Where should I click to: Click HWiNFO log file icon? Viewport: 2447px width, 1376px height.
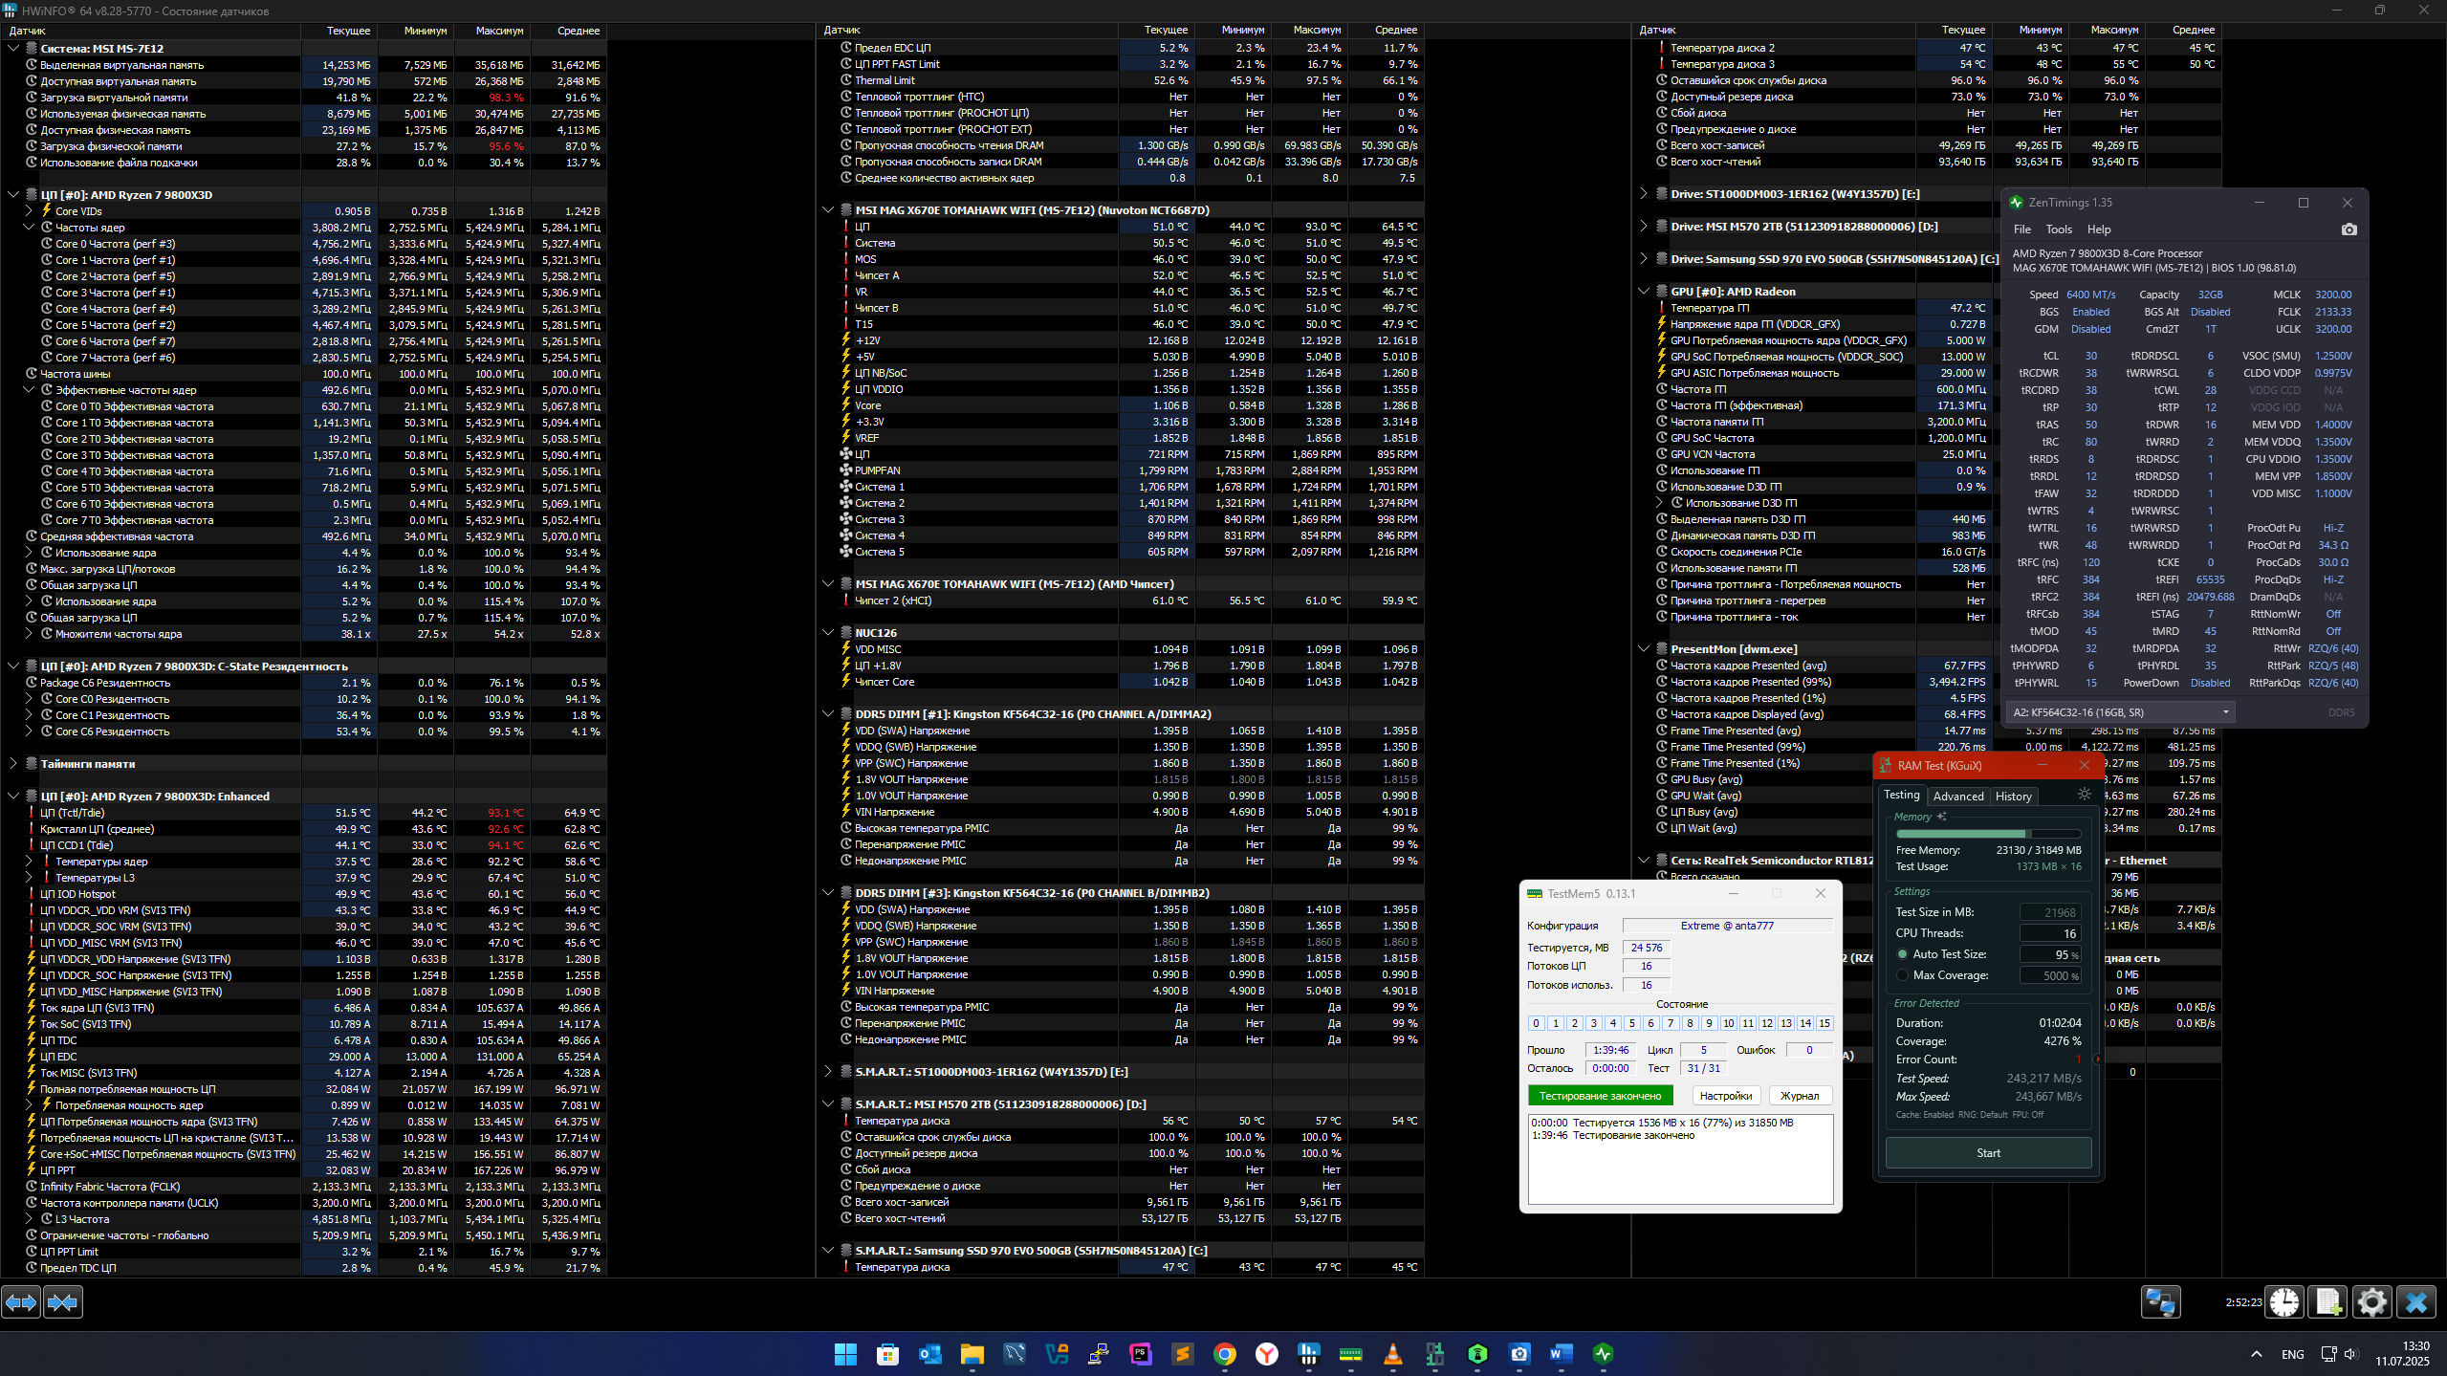[2327, 1302]
